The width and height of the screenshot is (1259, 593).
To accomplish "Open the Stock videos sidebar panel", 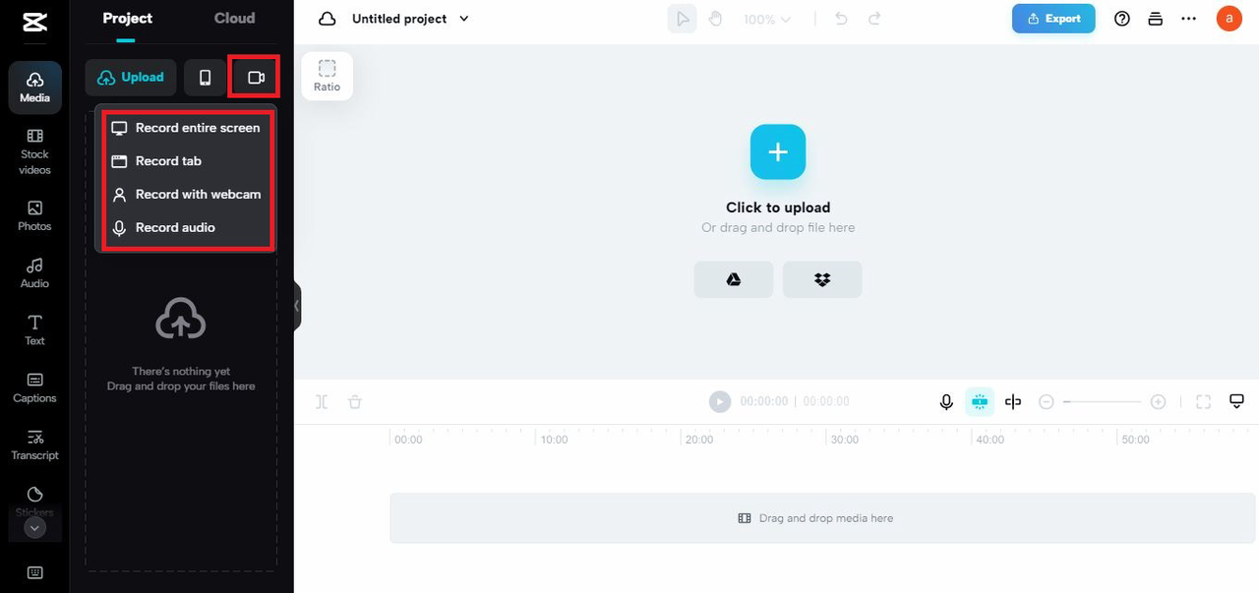I will pyautogui.click(x=34, y=151).
